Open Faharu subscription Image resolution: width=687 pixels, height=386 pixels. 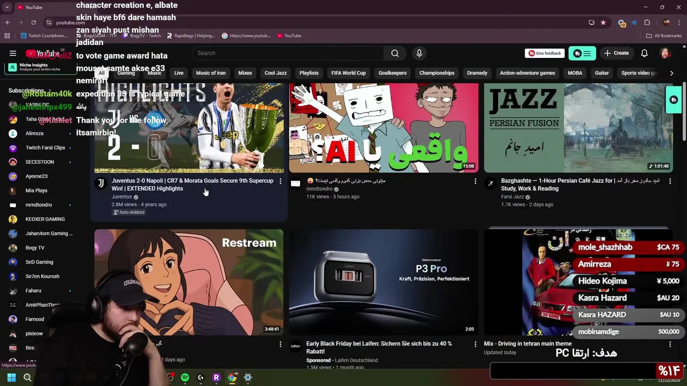[x=33, y=291]
